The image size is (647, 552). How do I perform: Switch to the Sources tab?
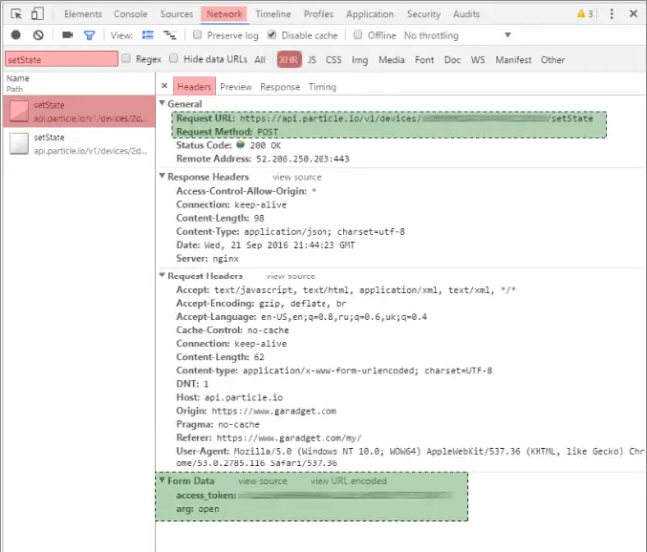176,14
